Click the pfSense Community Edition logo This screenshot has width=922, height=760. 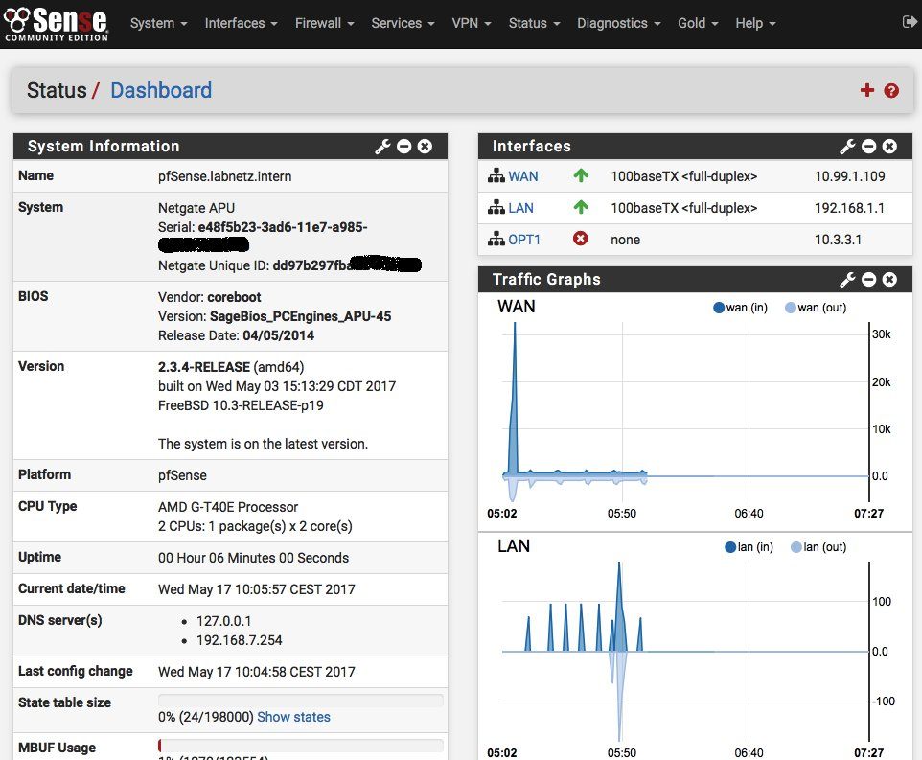point(56,24)
